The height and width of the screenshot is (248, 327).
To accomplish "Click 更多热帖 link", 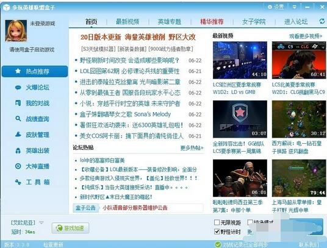I will pos(192,148).
